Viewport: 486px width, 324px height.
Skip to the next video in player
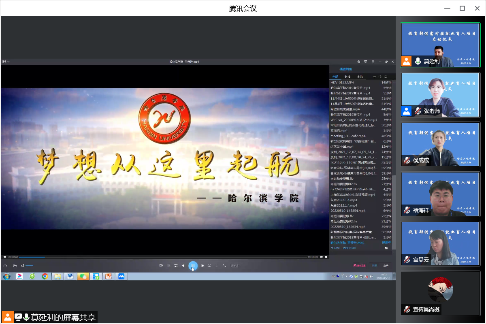pyautogui.click(x=203, y=266)
